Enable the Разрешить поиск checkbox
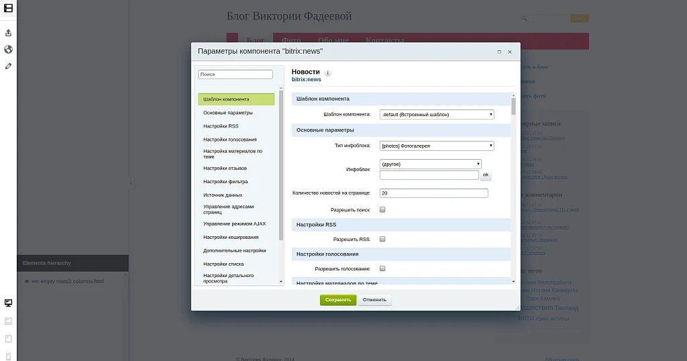The width and height of the screenshot is (687, 361). coord(382,210)
